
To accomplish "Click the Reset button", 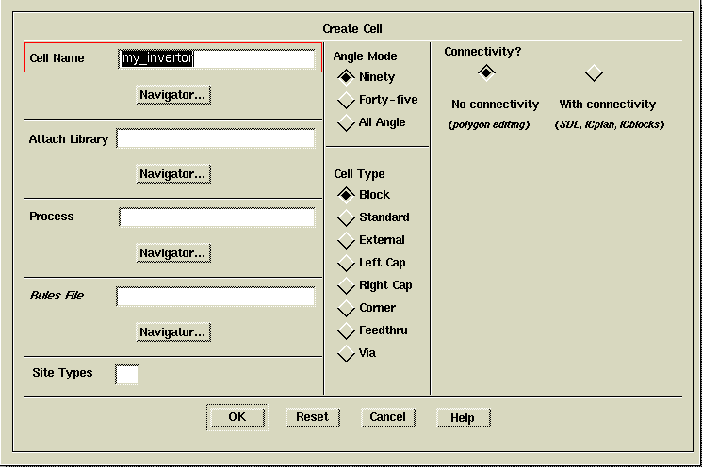I will (312, 417).
